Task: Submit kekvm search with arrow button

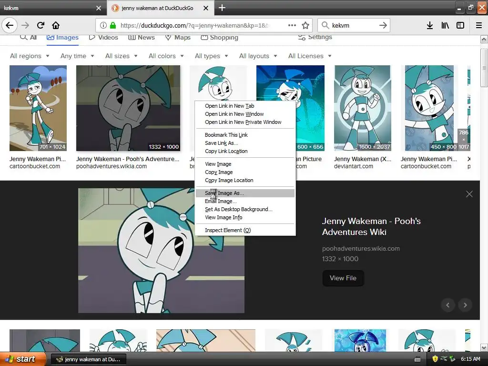Action: (383, 25)
